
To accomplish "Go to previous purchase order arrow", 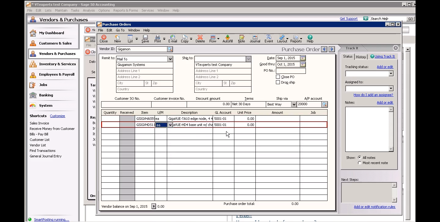I will click(324, 49).
